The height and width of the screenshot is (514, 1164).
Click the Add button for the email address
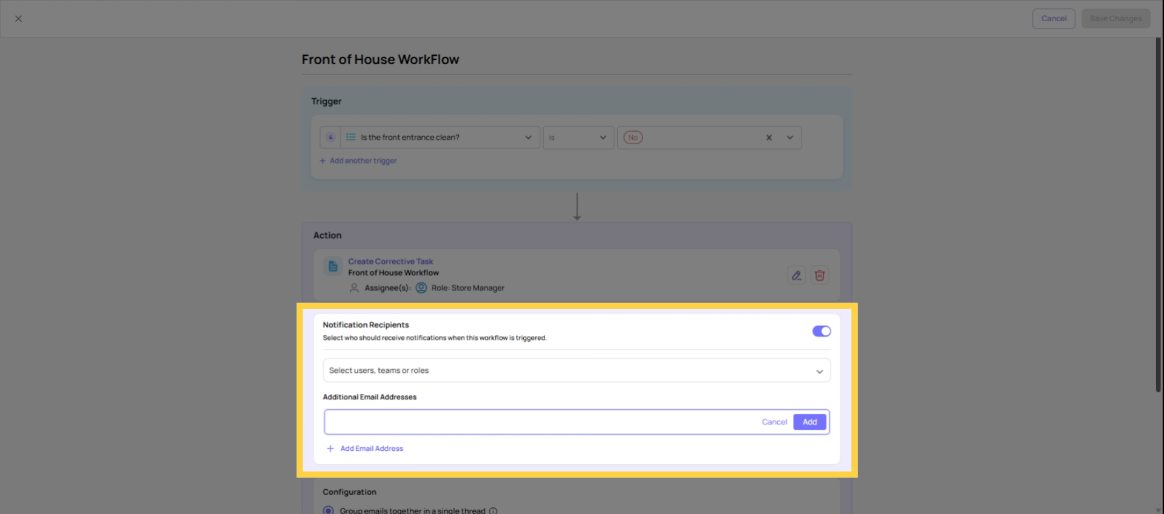click(x=809, y=422)
